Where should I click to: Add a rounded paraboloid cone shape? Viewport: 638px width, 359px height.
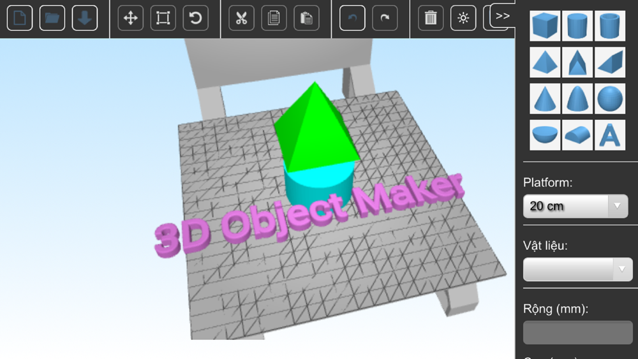tap(577, 99)
